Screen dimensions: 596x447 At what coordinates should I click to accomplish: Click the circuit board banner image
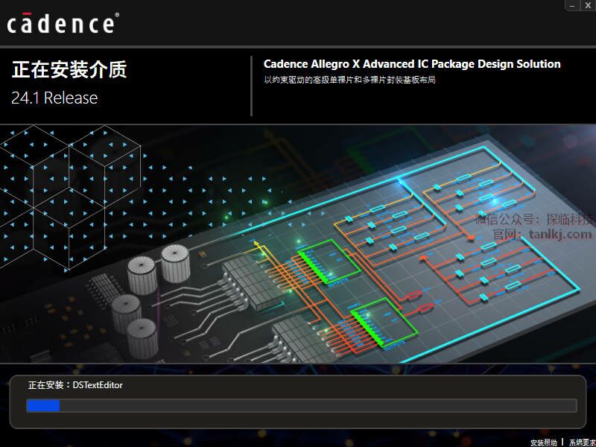tap(298, 244)
